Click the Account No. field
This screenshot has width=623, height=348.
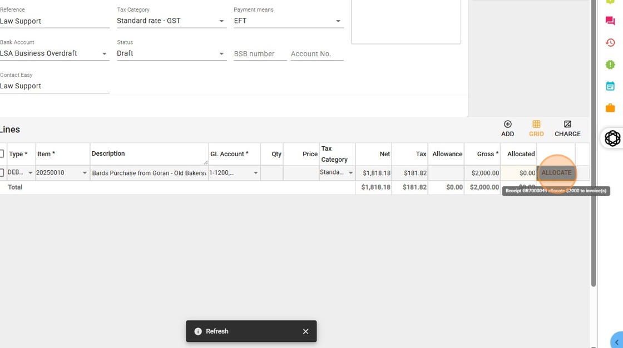click(317, 53)
